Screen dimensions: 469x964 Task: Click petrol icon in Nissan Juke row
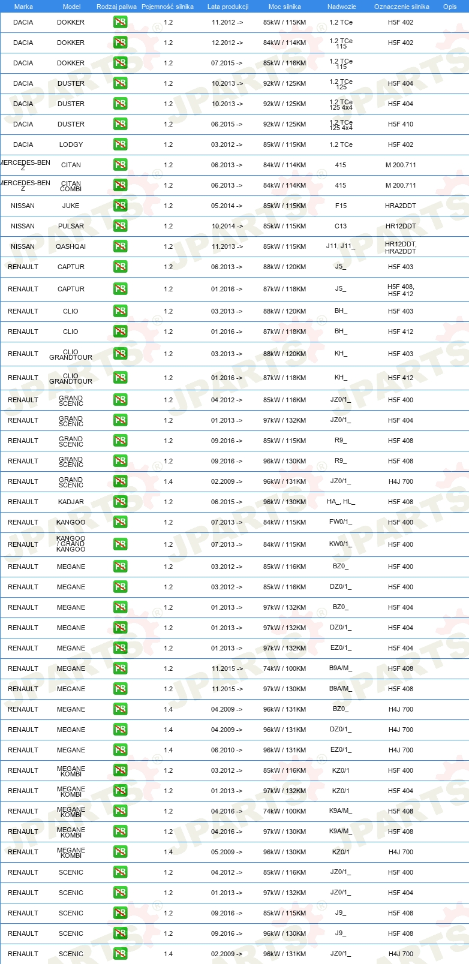(x=120, y=206)
